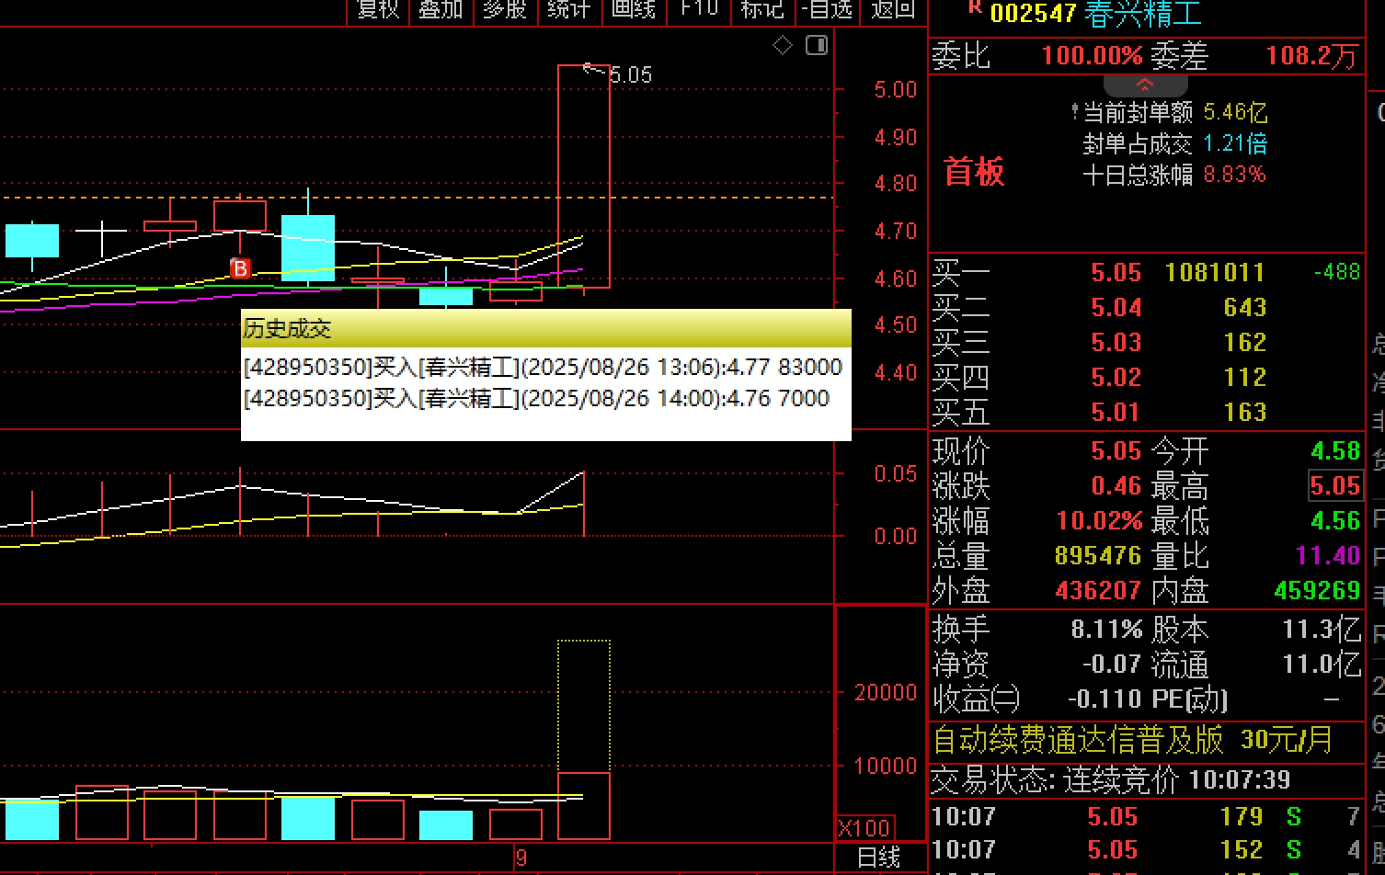Click stock code 002547

pos(1034,14)
